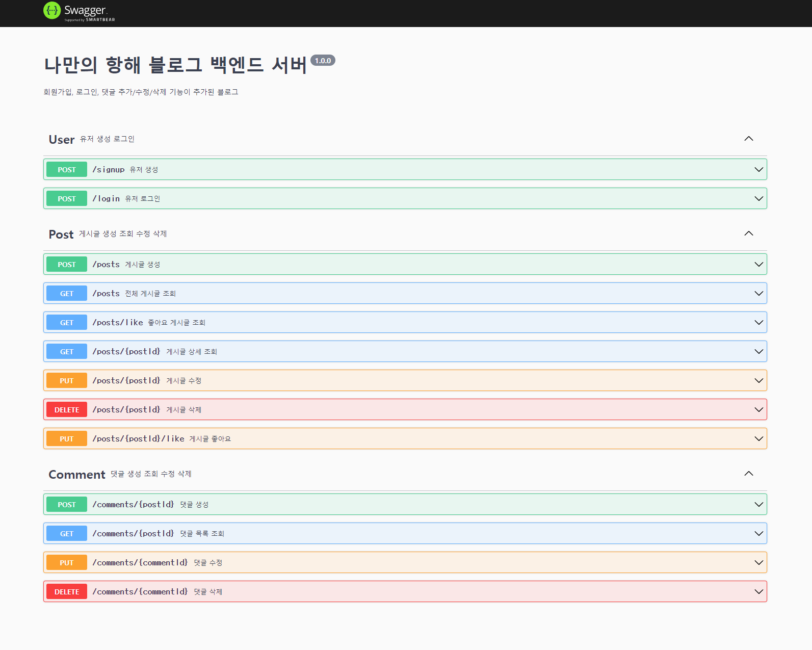Expand the POST /posts 게시글 생성 arrow
Screen dimensions: 812x650
pyautogui.click(x=758, y=264)
